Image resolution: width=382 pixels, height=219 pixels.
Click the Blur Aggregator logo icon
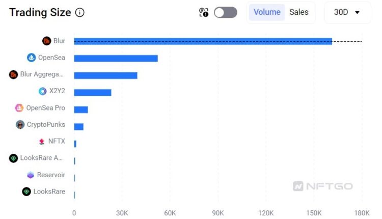coord(14,74)
